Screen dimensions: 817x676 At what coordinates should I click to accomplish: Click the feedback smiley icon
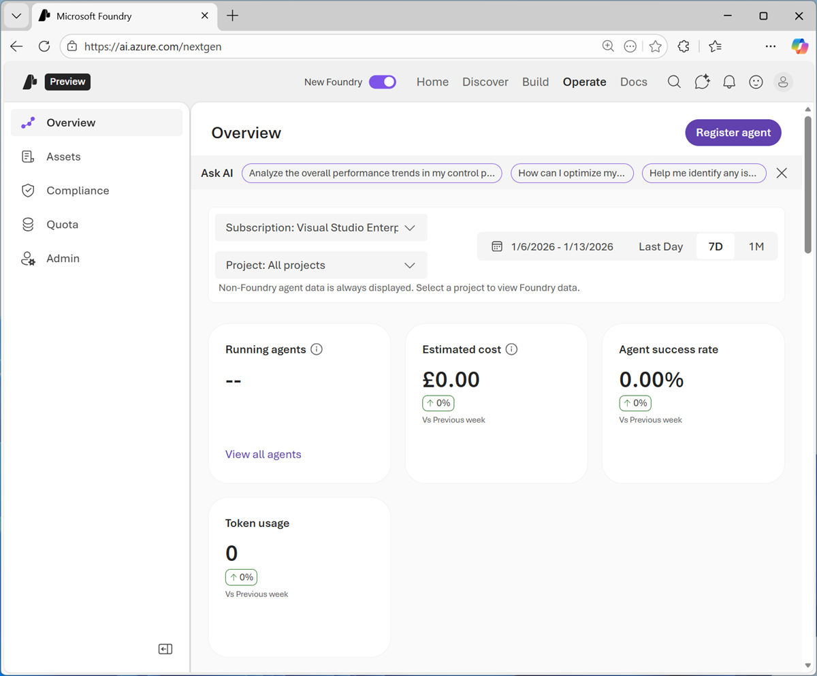click(756, 82)
